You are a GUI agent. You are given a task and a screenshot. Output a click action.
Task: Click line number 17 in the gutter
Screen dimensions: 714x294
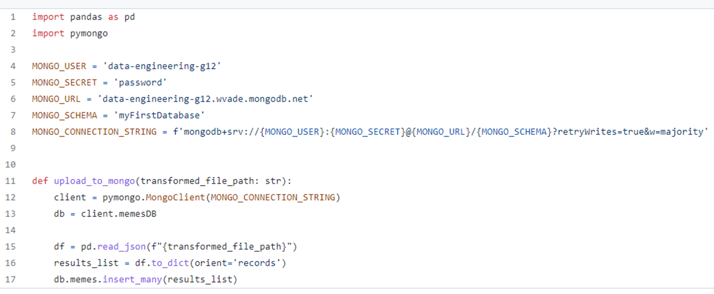(x=10, y=280)
